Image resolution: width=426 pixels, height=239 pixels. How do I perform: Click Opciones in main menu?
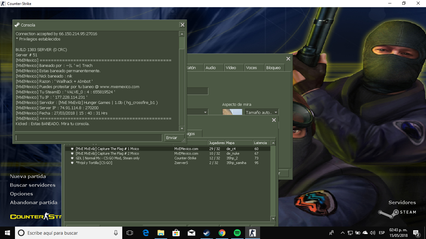tap(22, 194)
